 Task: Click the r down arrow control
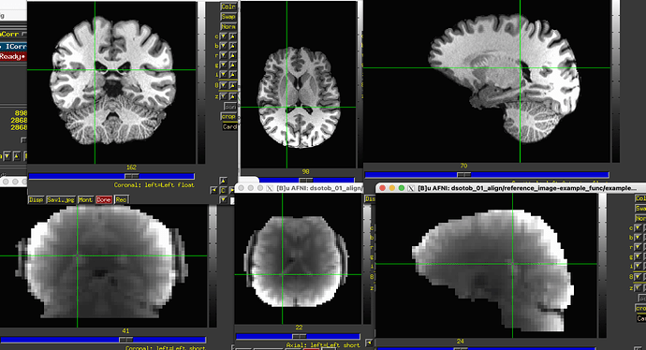pyautogui.click(x=224, y=55)
